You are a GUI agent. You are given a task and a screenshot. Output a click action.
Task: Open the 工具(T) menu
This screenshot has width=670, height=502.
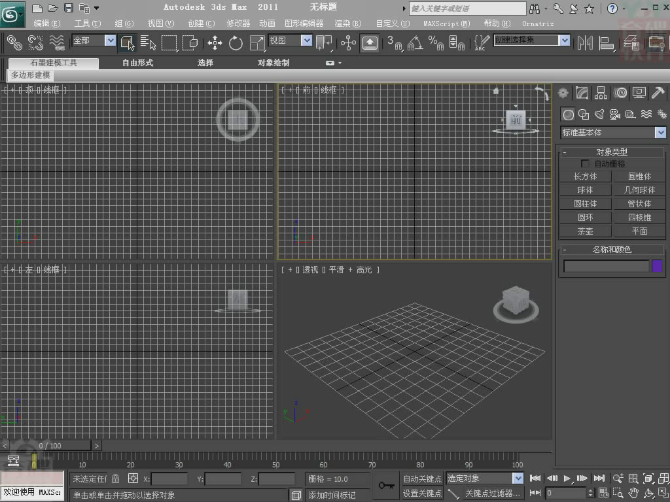(x=88, y=24)
